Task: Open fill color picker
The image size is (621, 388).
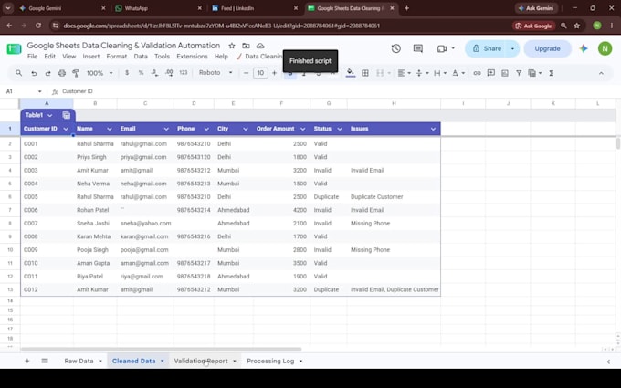Action: 350,73
